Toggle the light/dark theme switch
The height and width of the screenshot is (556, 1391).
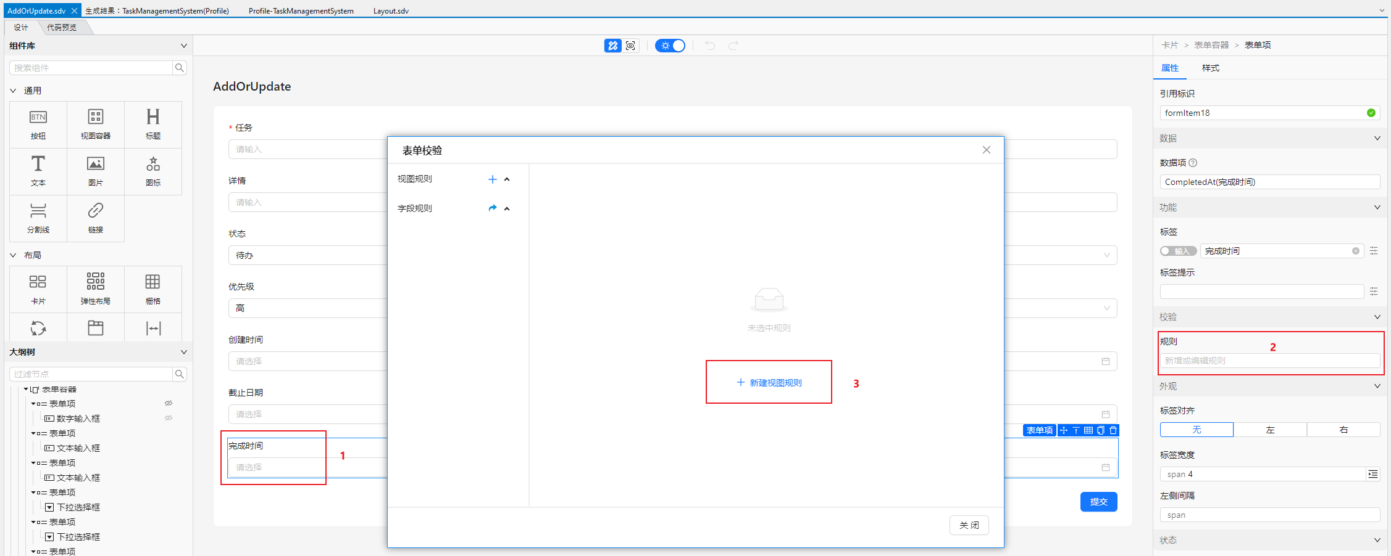[670, 46]
